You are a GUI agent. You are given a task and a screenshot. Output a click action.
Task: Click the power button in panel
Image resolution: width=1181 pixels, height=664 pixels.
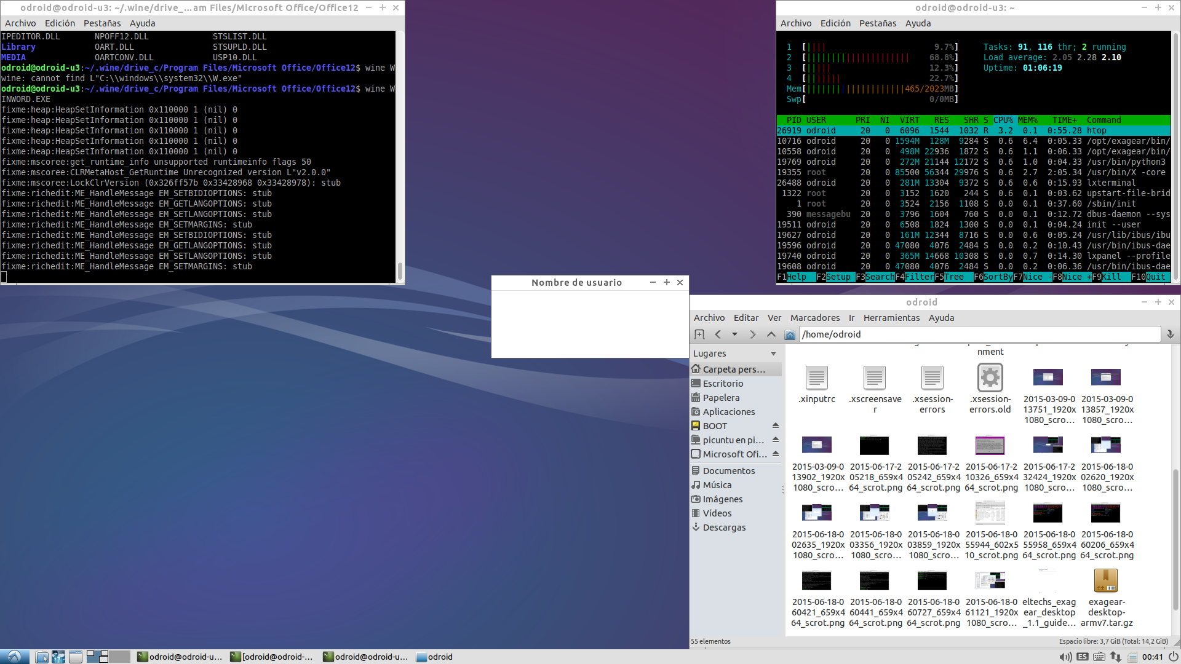(x=1173, y=657)
